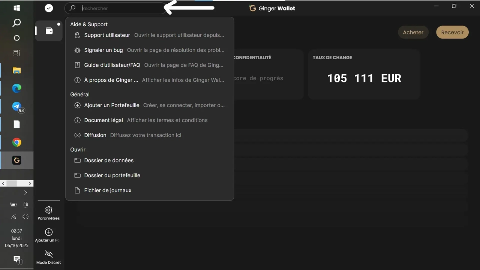Expand hidden tray icons chevron
Image resolution: width=480 pixels, height=270 pixels.
pos(25,192)
